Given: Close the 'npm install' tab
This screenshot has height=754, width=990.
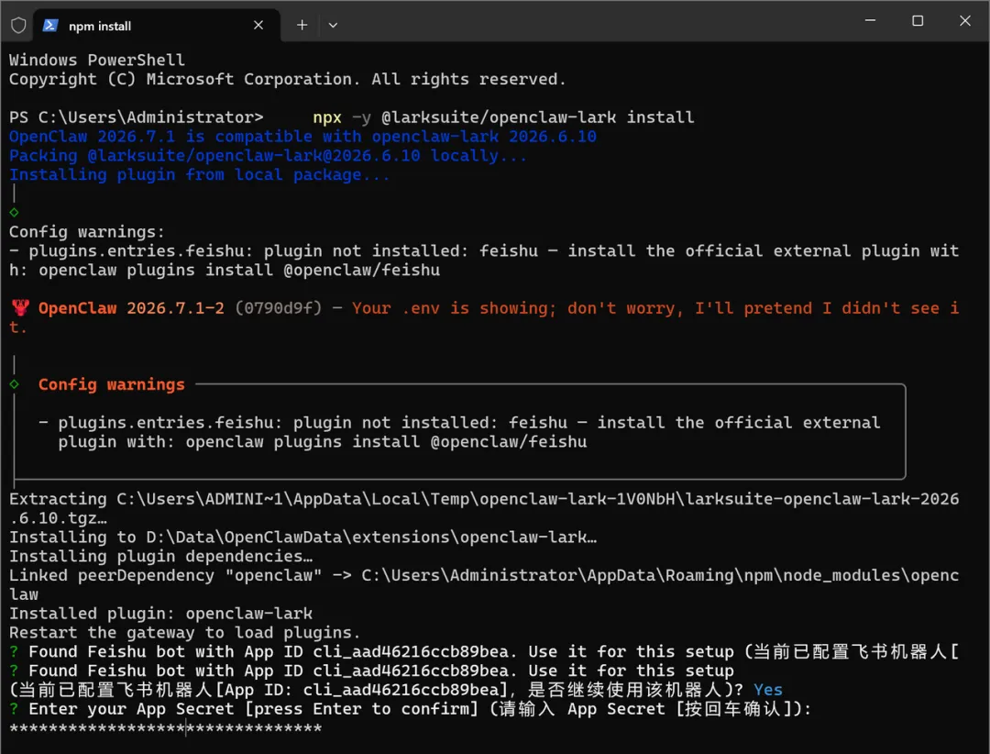Looking at the screenshot, I should click(258, 26).
